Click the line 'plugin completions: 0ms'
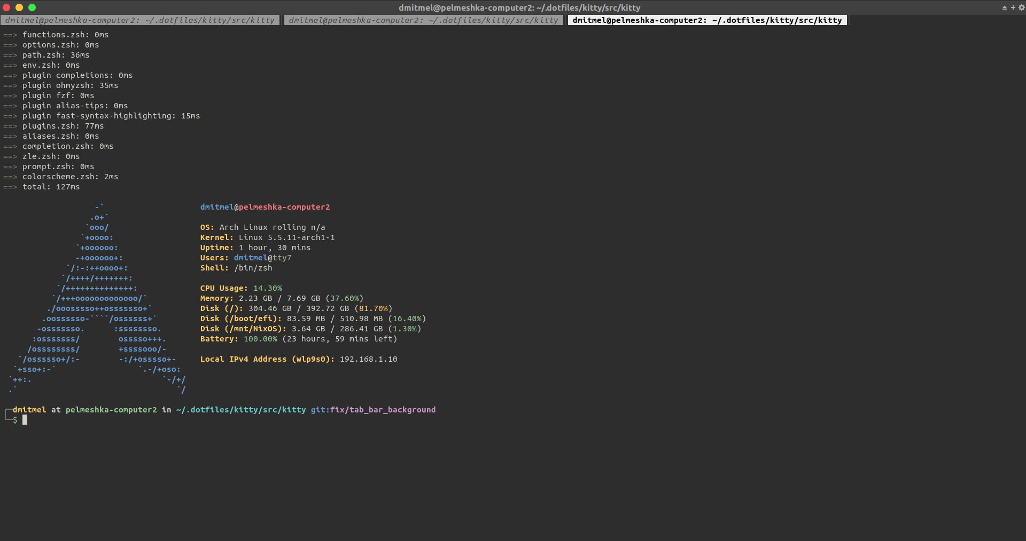 click(68, 75)
